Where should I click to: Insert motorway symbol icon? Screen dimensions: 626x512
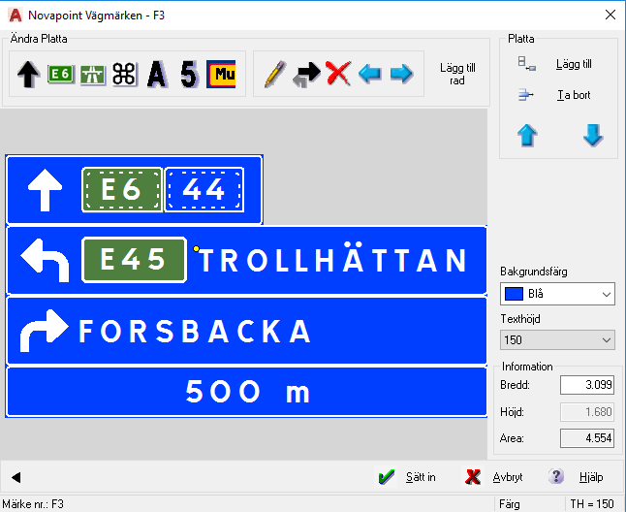tap(93, 75)
